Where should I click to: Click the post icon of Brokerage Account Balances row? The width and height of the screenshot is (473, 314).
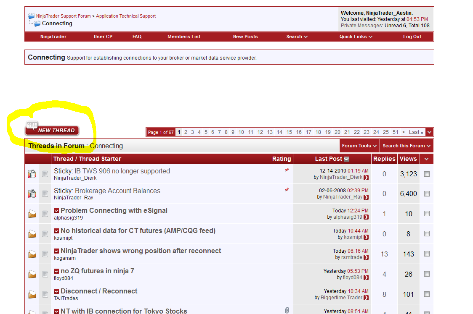45,194
